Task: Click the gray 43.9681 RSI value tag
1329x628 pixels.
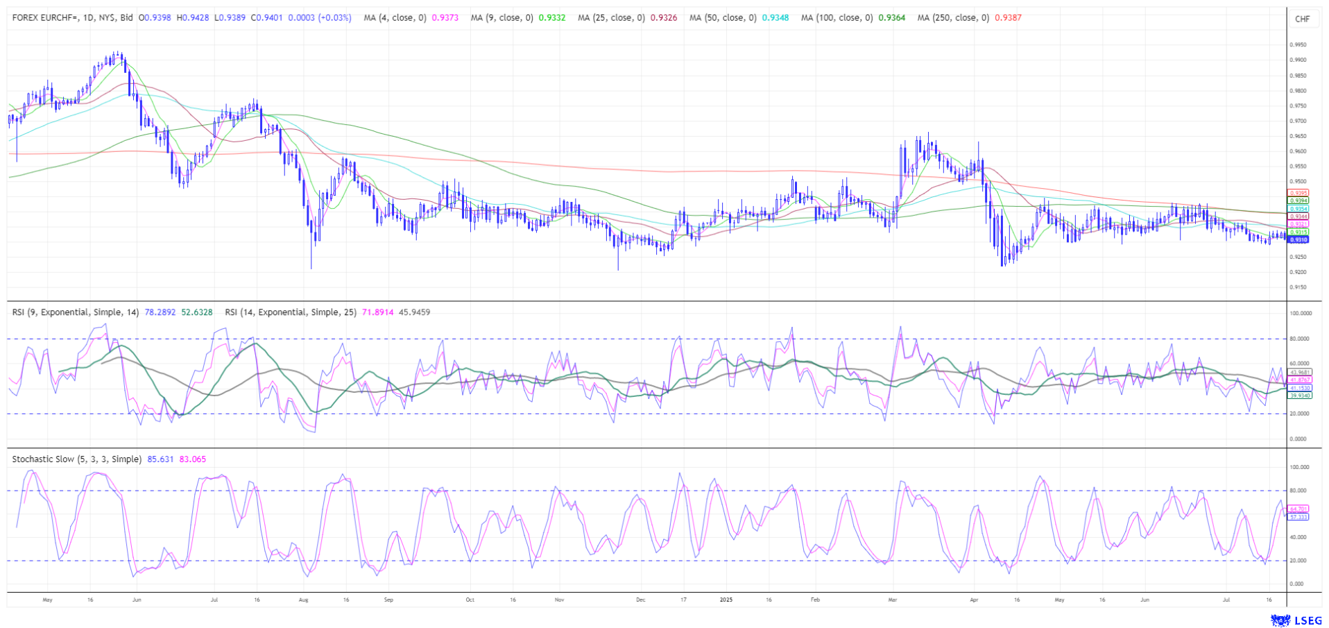Action: 1299,372
